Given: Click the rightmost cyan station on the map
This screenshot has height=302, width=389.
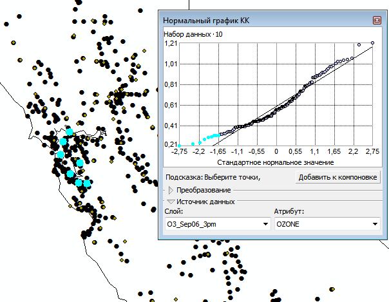Looking at the screenshot, I should coord(87,183).
